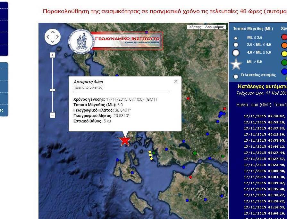Zoom in with the plus button

pyautogui.click(x=53, y=55)
